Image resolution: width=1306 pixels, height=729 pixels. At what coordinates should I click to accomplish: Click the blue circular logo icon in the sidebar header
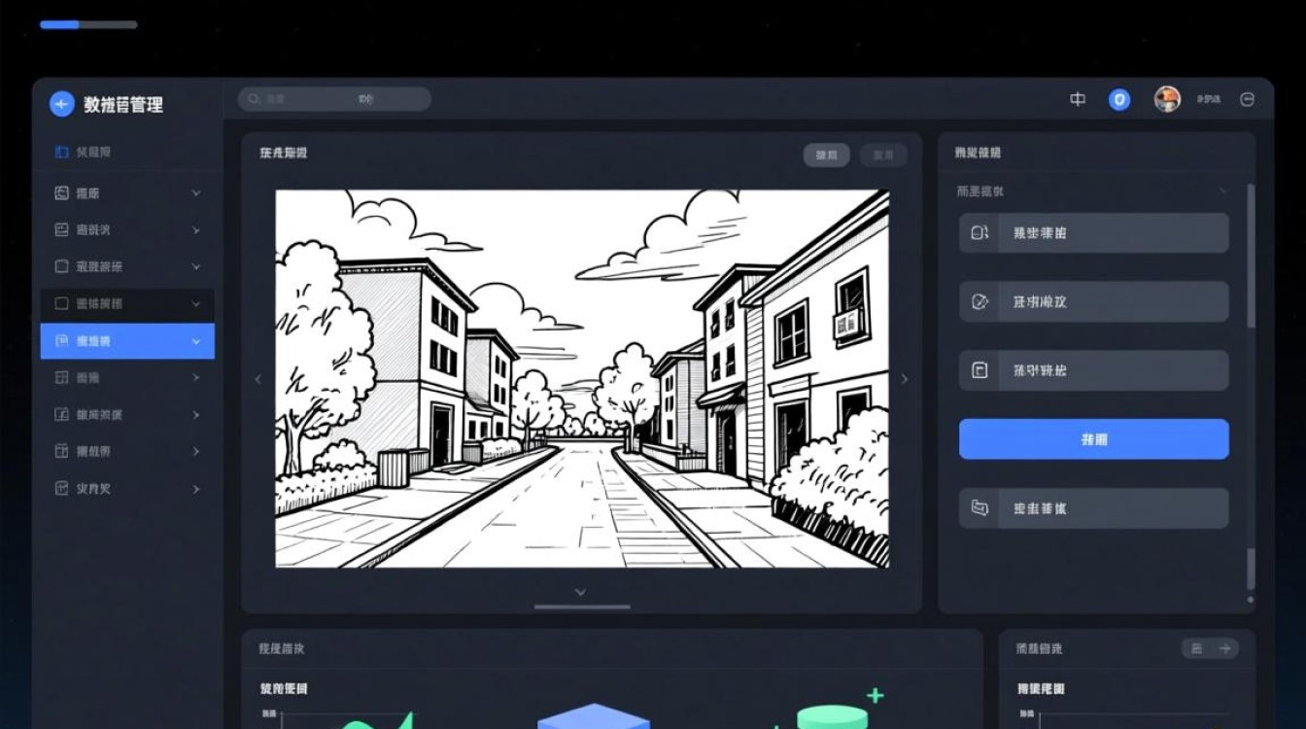pyautogui.click(x=61, y=104)
